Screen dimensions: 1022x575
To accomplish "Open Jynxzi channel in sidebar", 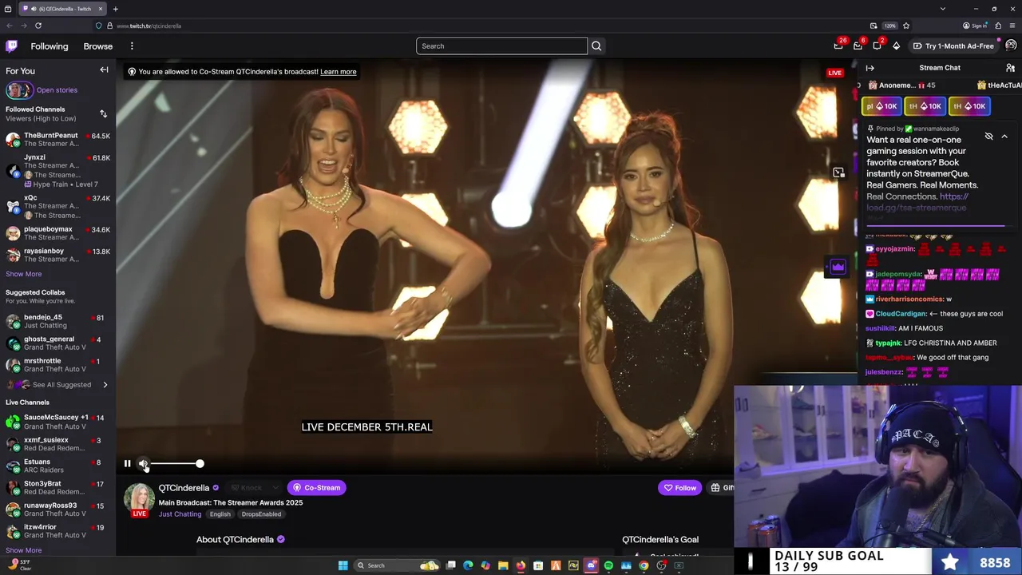I will pyautogui.click(x=57, y=170).
